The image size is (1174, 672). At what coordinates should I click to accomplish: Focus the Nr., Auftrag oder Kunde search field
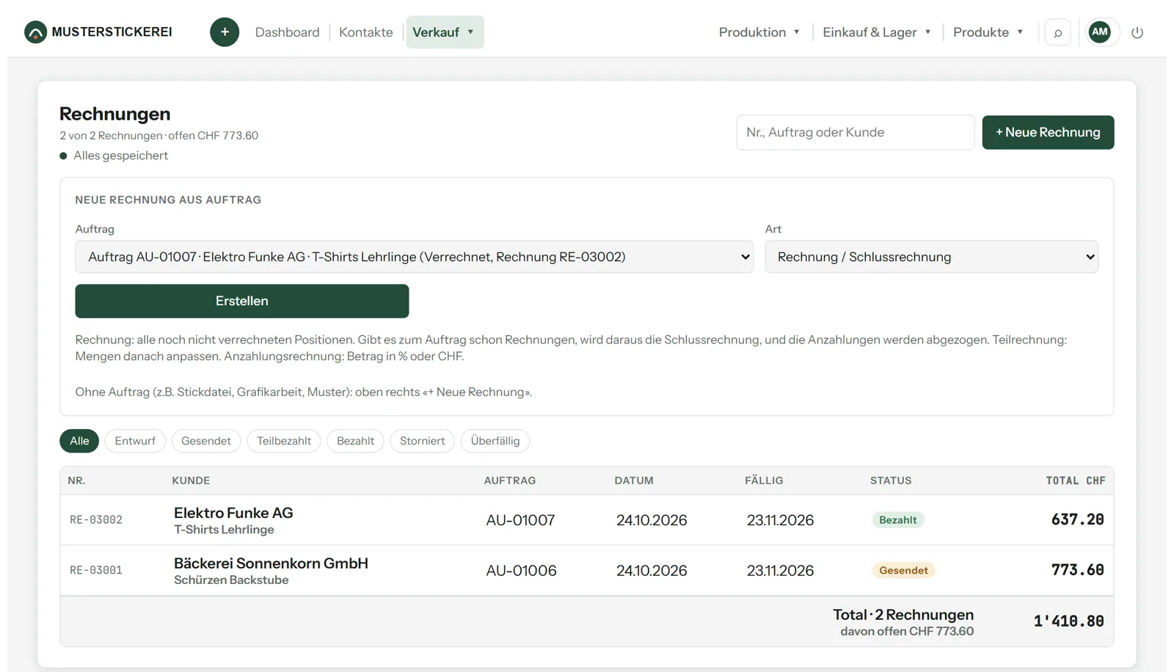(856, 132)
